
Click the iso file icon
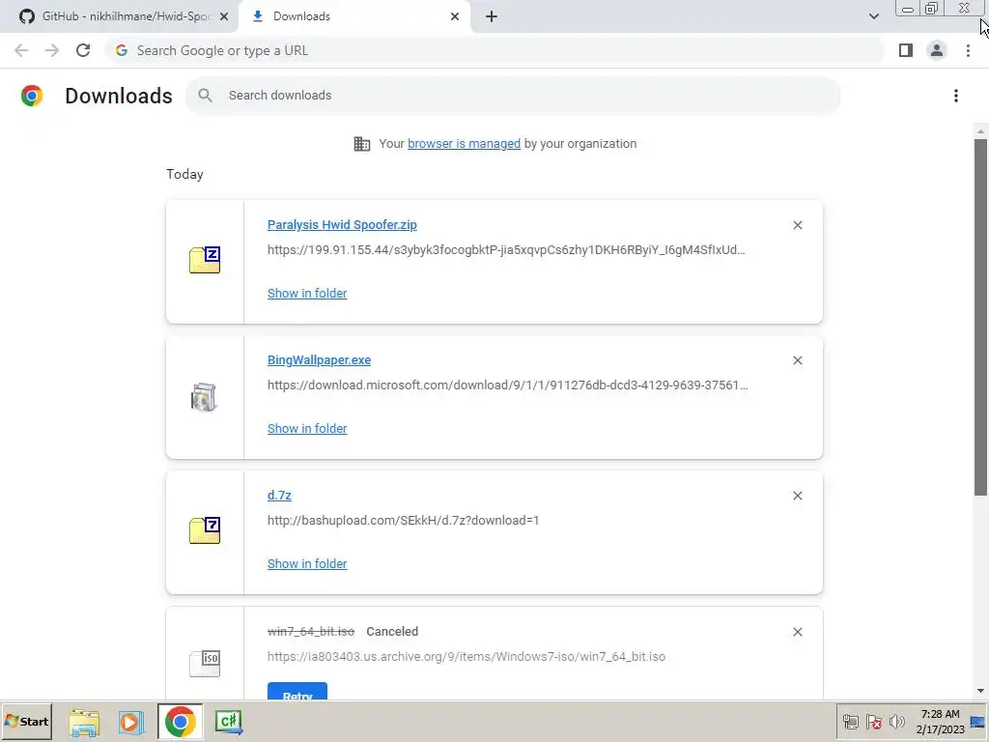pos(205,664)
